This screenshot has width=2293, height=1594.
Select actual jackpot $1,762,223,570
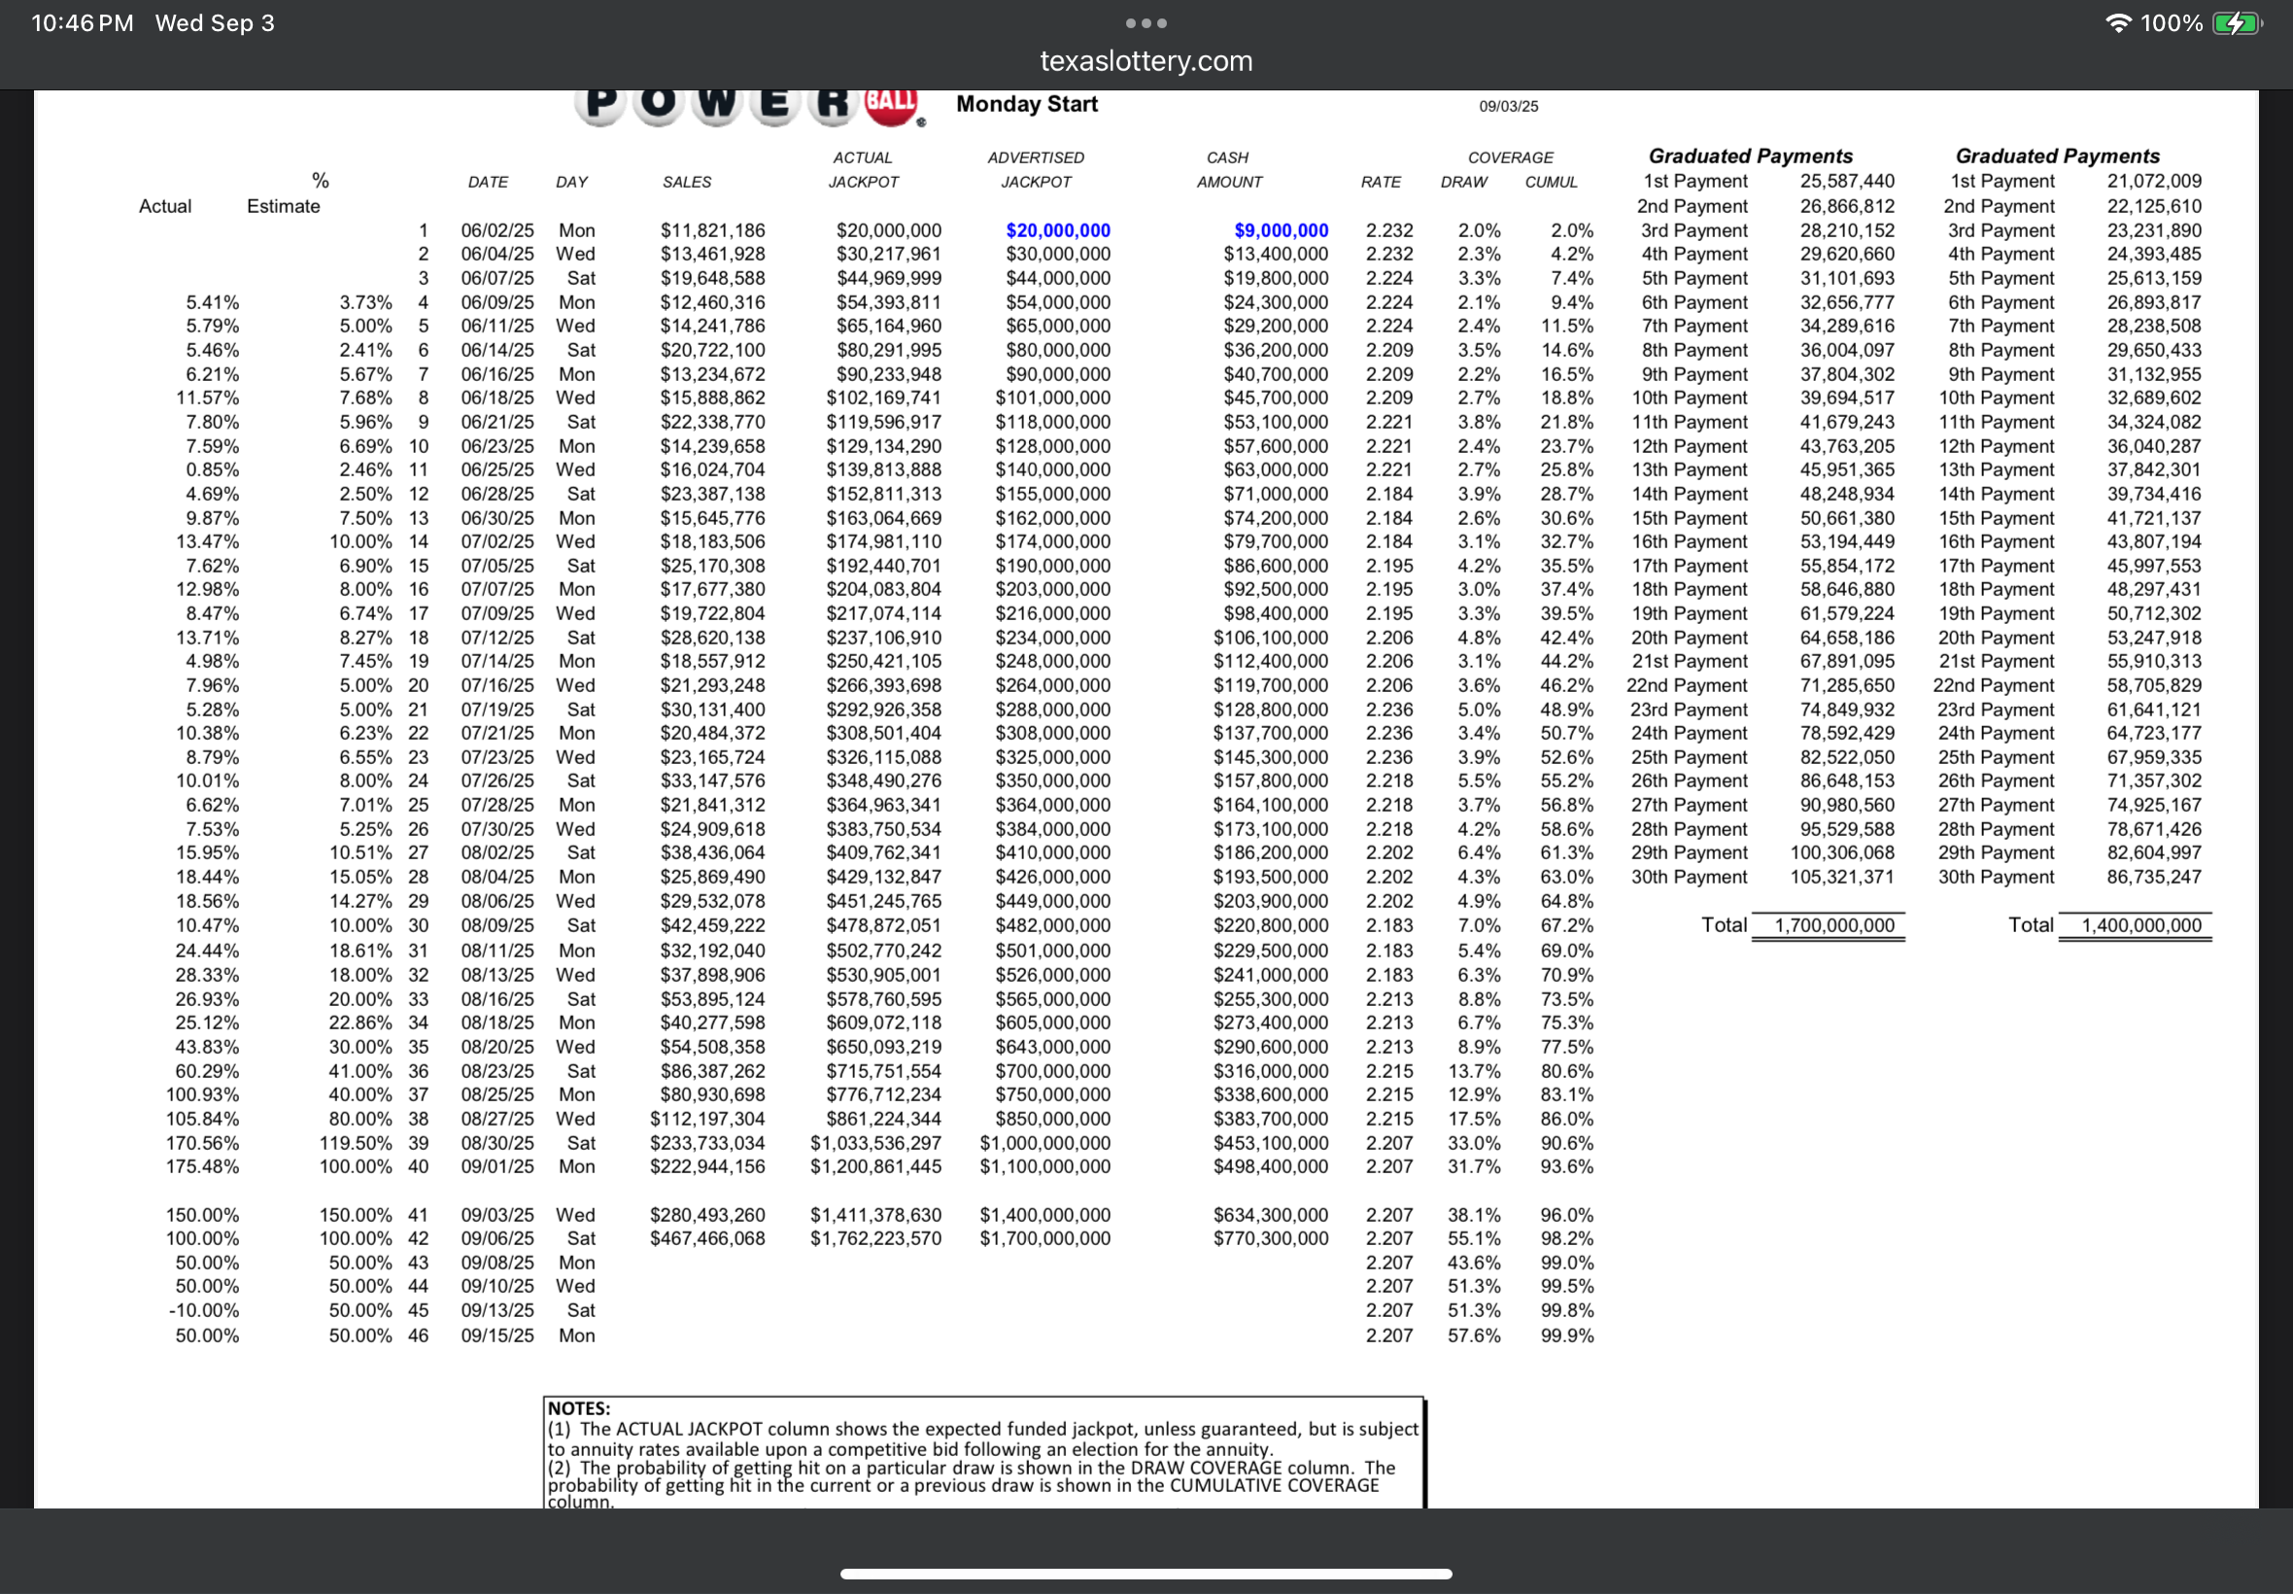pyautogui.click(x=875, y=1238)
